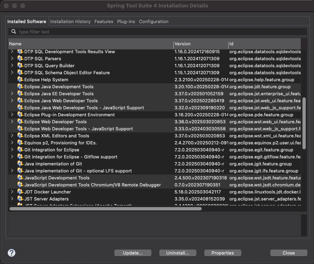This screenshot has height=264, width=314.
Task: Click the icon next to Eclipse Java Development Tools
Action: pos(20,87)
